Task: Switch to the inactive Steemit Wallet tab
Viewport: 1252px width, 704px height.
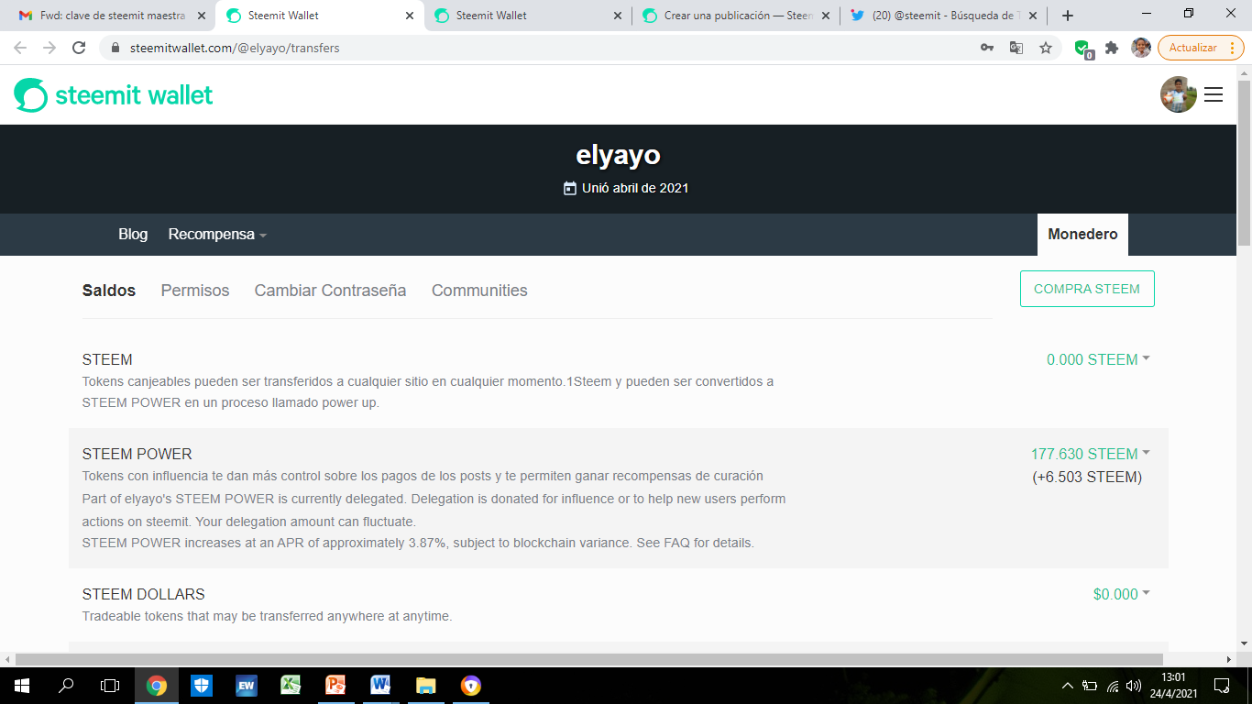Action: pyautogui.click(x=527, y=16)
